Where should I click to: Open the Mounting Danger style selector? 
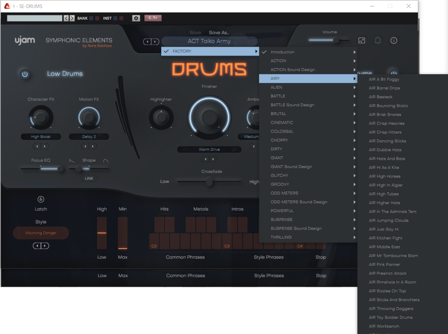pos(41,233)
